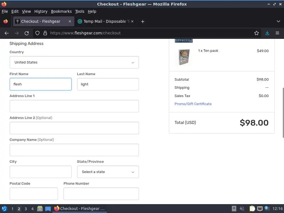Open the Firefox hamburger menu
Screen dimensions: 284x213
[277, 33]
